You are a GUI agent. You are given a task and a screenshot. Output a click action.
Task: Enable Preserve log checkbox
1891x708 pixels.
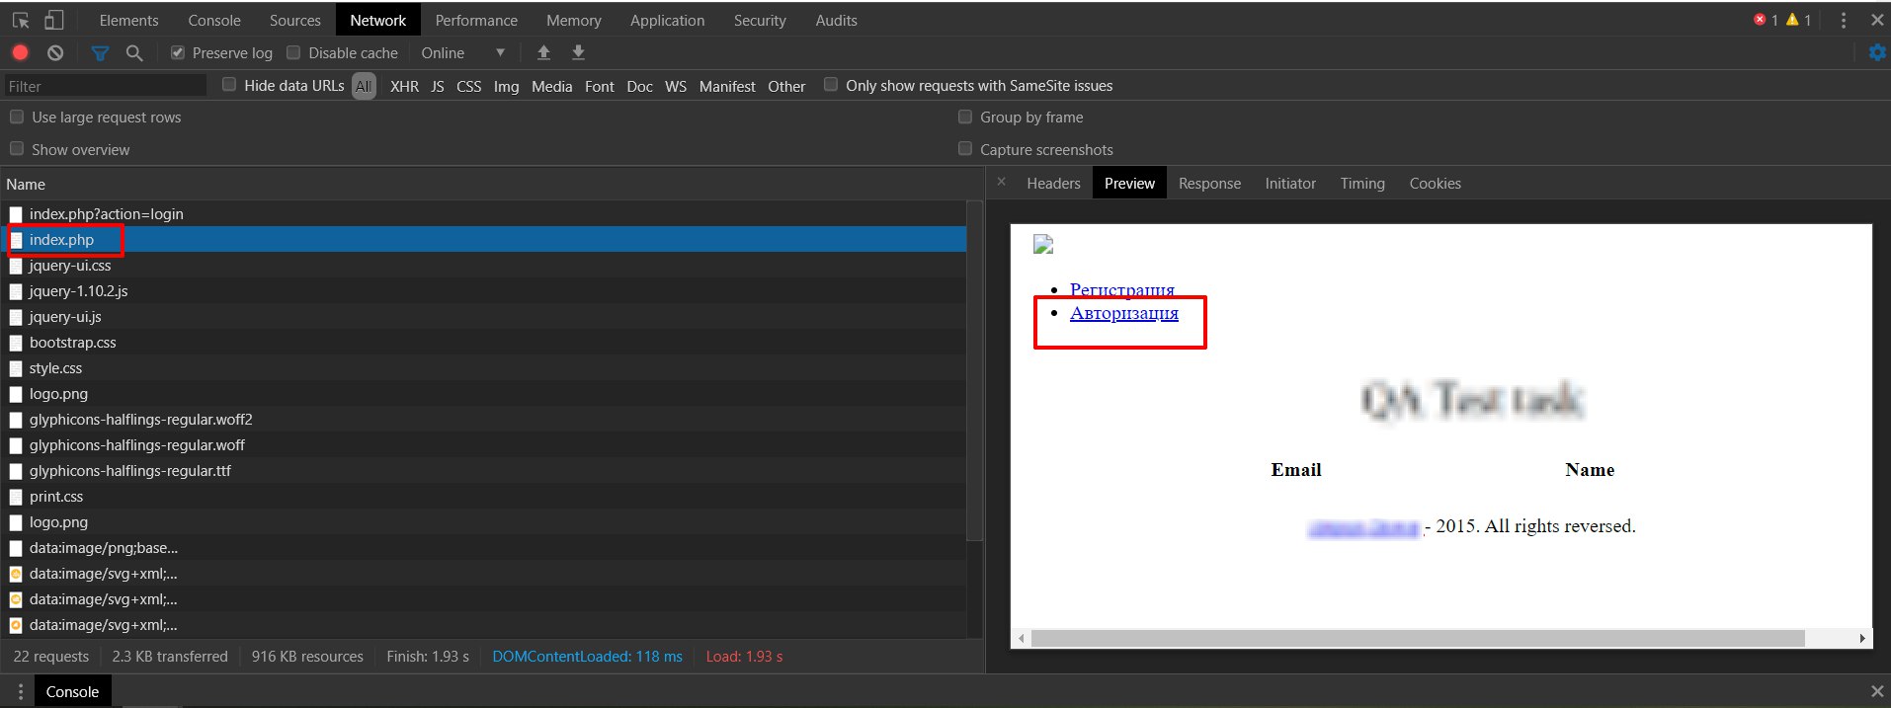[178, 53]
